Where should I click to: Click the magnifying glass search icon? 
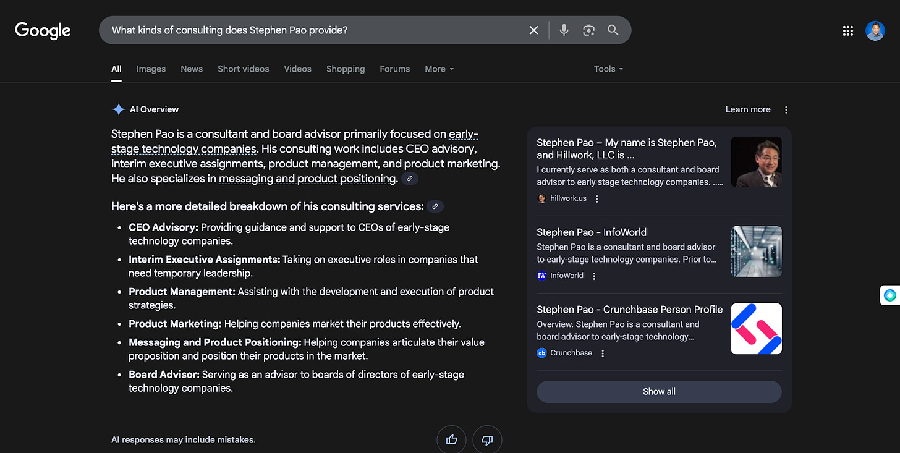coord(613,30)
